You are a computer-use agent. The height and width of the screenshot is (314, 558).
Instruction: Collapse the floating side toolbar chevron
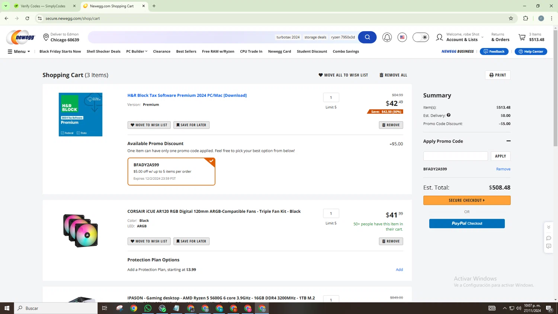tap(549, 227)
